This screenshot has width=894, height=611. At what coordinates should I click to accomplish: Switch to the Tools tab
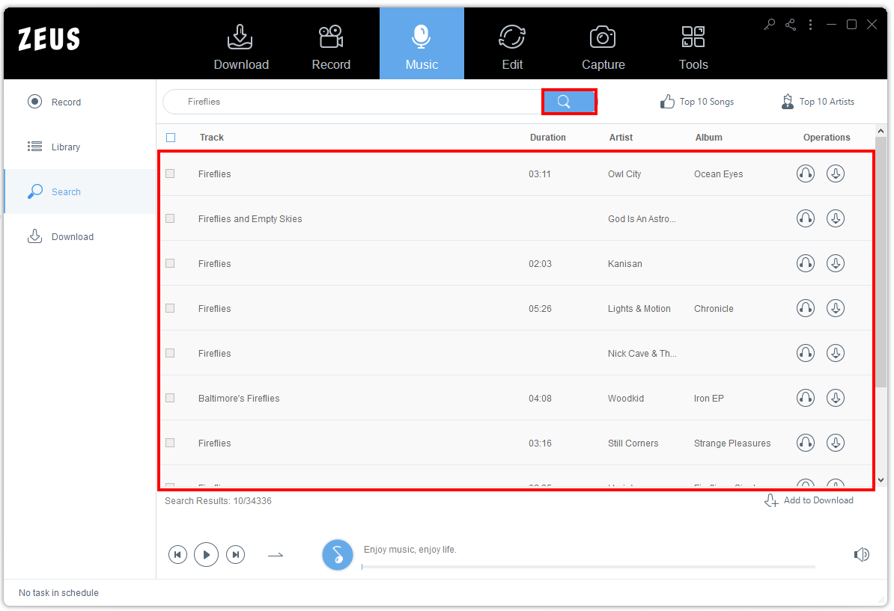693,46
